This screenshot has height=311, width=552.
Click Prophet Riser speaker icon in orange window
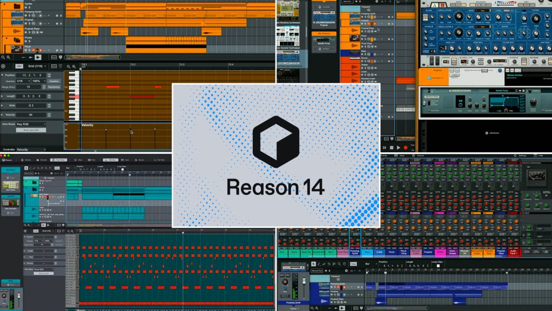tap(41, 32)
